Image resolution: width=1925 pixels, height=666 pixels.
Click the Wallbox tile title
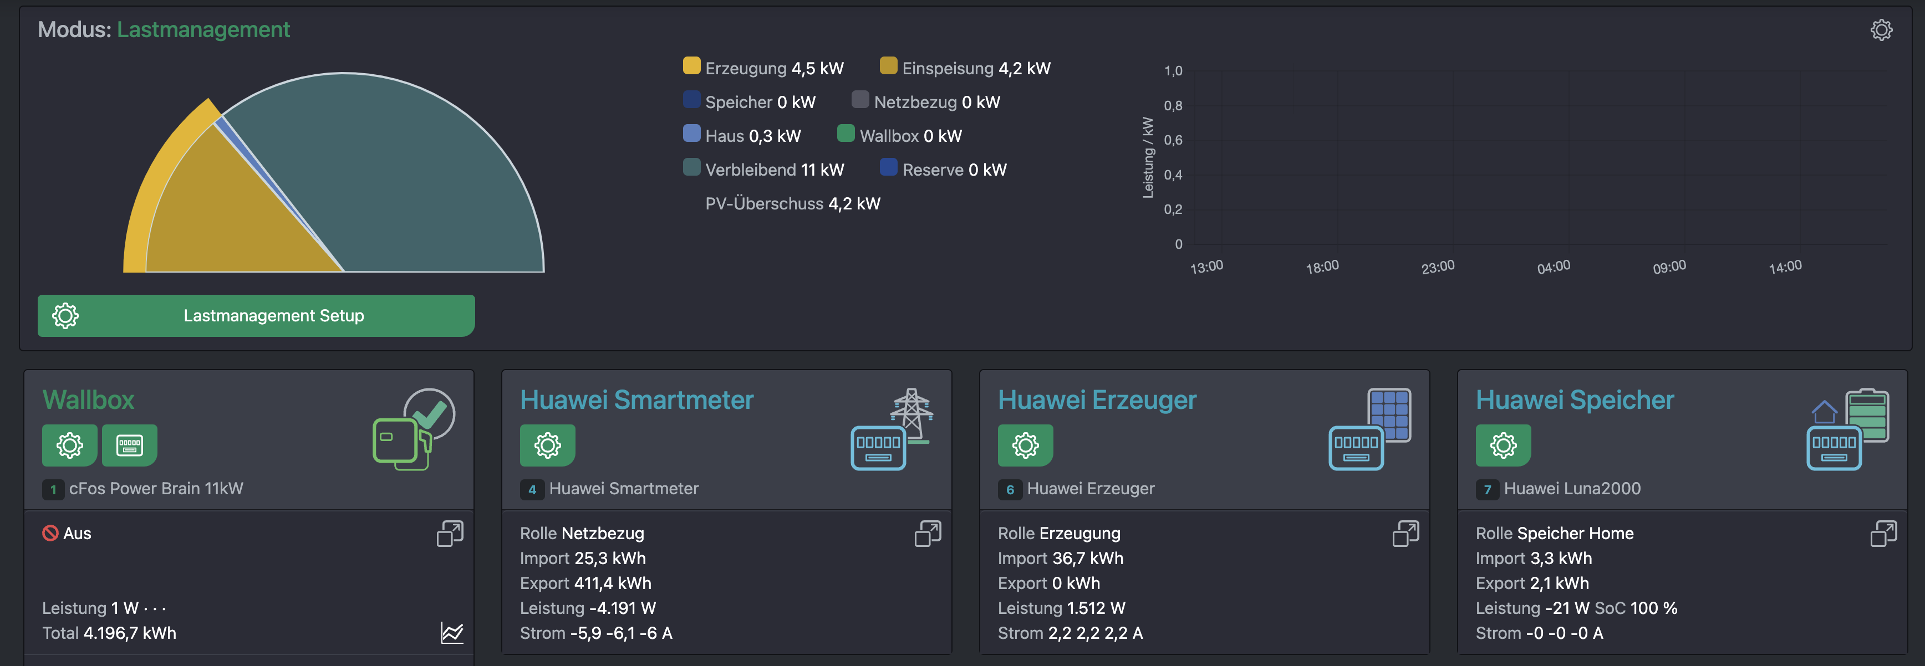[88, 400]
